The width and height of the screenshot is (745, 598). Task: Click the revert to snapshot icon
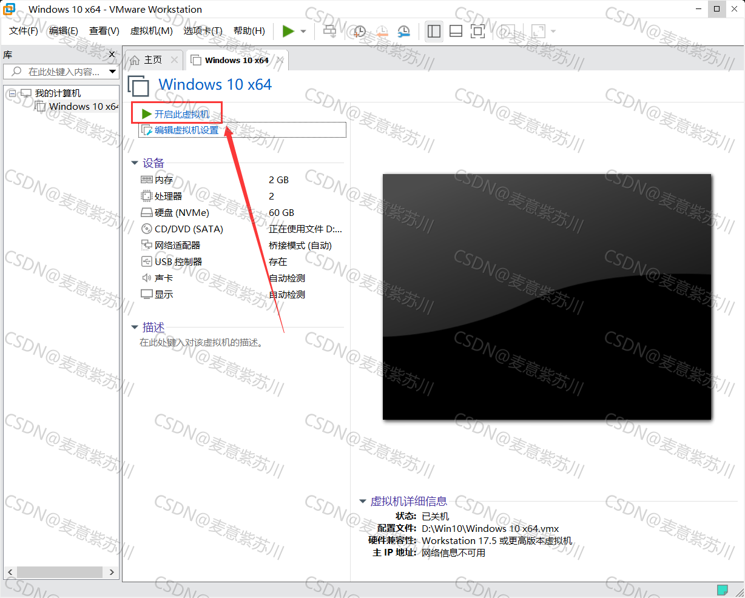pos(382,31)
